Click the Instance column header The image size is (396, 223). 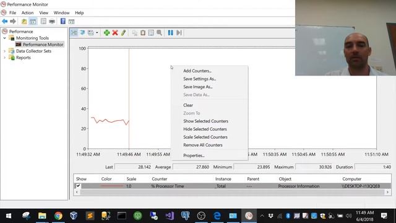click(x=223, y=179)
